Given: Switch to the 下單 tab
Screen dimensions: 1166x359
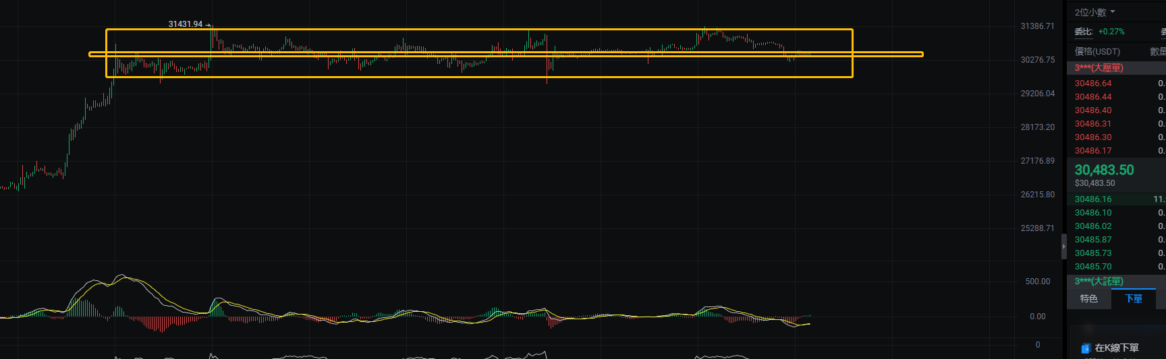Looking at the screenshot, I should tap(1134, 298).
